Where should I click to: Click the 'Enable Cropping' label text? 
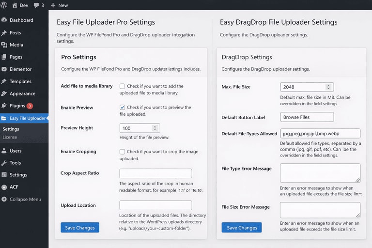[78, 152]
